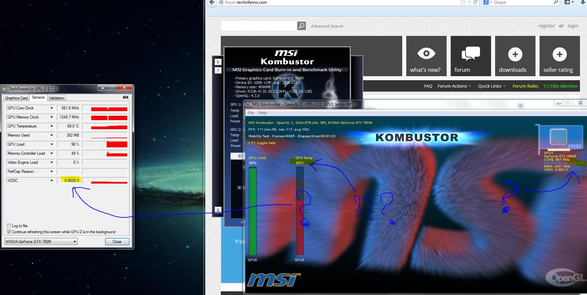The image size is (587, 295).
Task: Click the GPU Core Clock history graph
Action: (x=105, y=108)
